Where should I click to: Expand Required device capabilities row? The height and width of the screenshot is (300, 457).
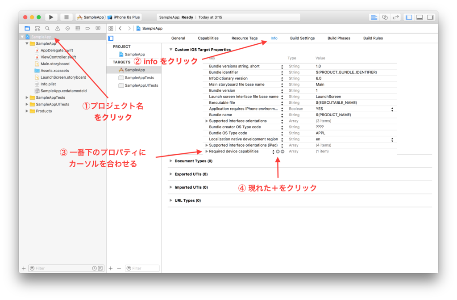207,151
